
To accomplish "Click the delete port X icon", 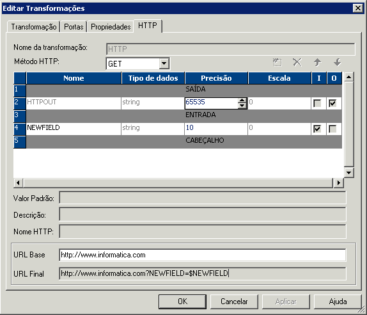I will pos(297,62).
